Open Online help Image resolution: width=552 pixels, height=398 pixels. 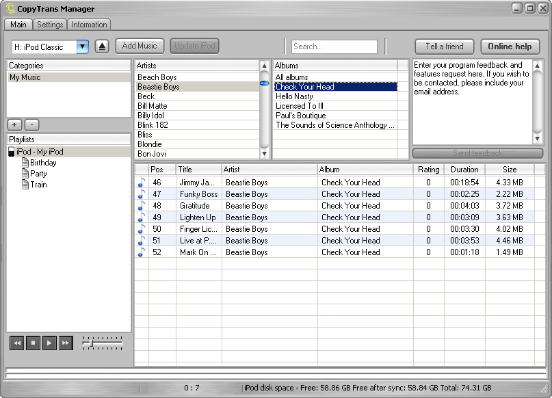(x=510, y=47)
